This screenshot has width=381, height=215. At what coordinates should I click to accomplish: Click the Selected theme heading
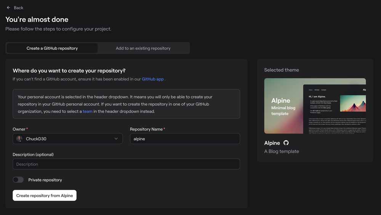pos(282,70)
